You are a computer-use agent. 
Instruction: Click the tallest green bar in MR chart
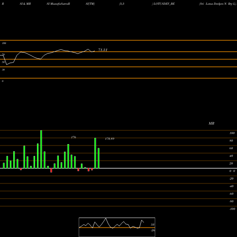coord(41,149)
